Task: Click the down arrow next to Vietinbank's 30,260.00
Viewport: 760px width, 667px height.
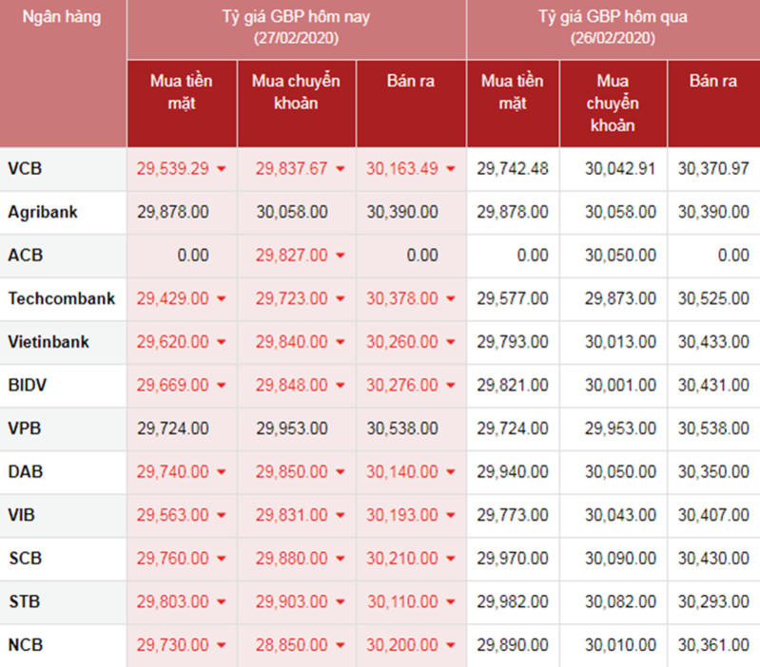Action: point(451,343)
